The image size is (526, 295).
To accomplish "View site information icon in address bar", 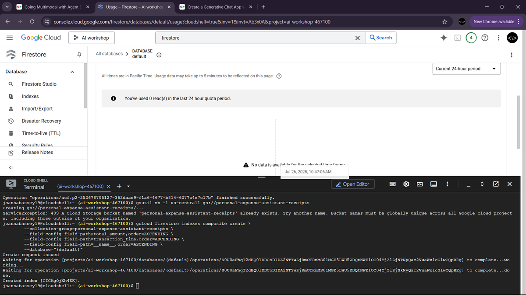I will click(46, 21).
